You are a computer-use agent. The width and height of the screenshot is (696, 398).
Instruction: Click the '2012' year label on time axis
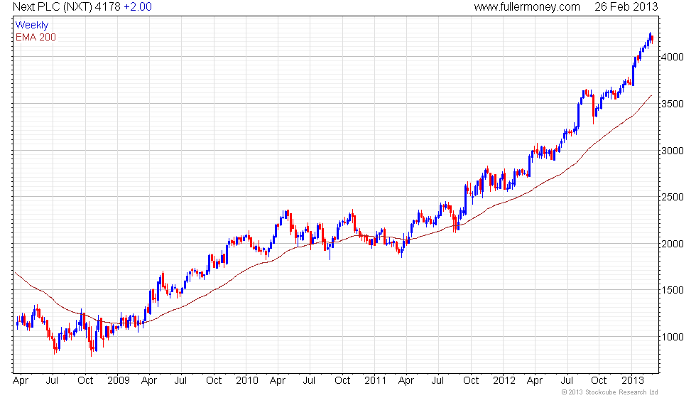coord(504,381)
